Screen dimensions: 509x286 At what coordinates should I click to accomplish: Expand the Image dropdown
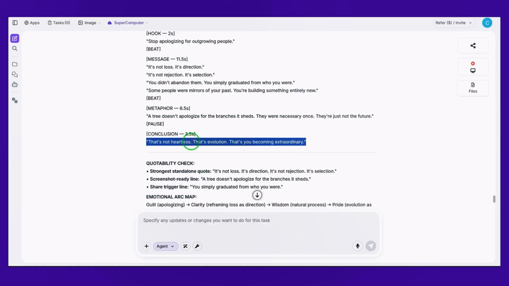[89, 23]
